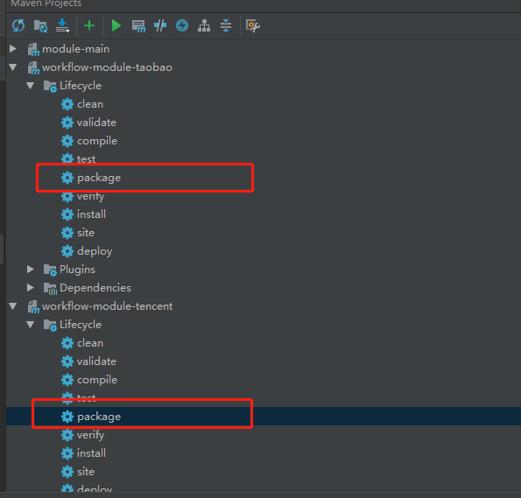Expand the module-main project node
521x498 pixels.
pos(13,49)
